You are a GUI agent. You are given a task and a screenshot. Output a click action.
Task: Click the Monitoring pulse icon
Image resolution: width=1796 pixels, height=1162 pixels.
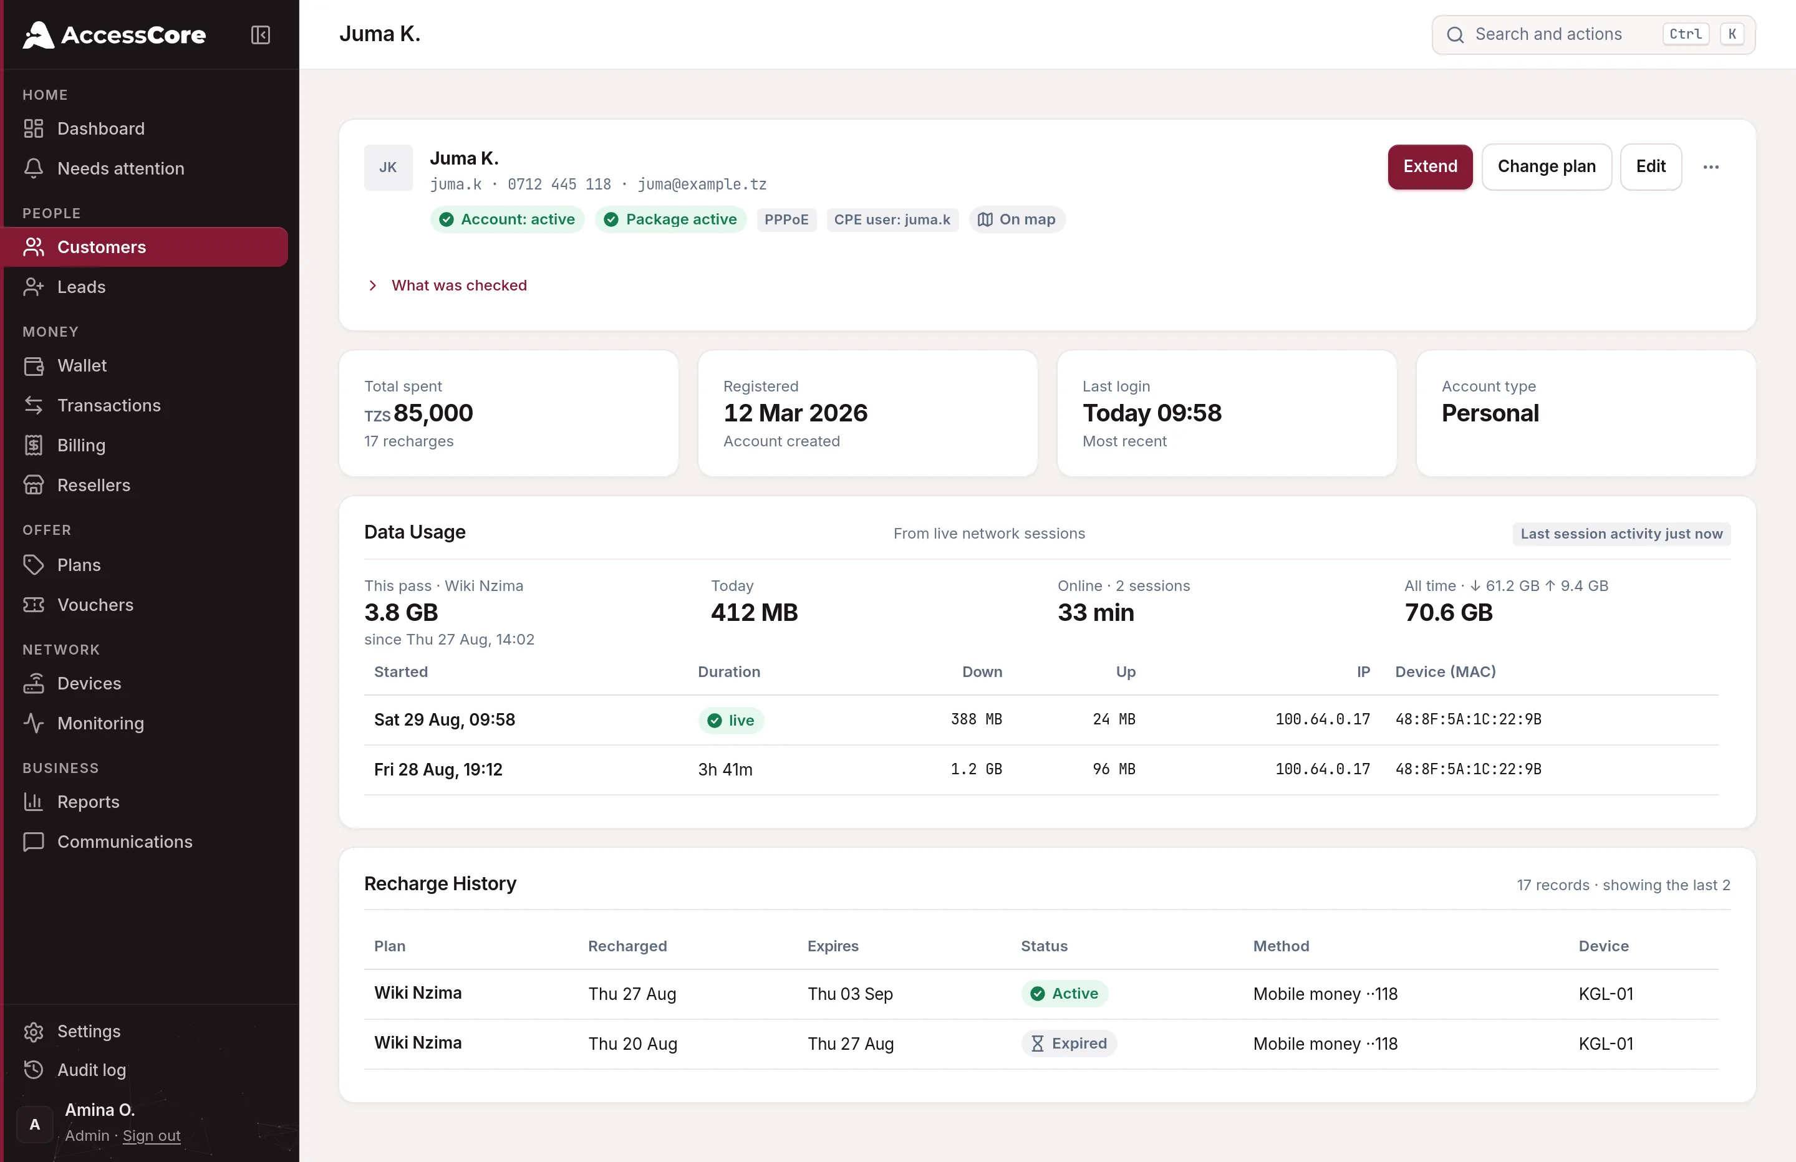pyautogui.click(x=33, y=723)
